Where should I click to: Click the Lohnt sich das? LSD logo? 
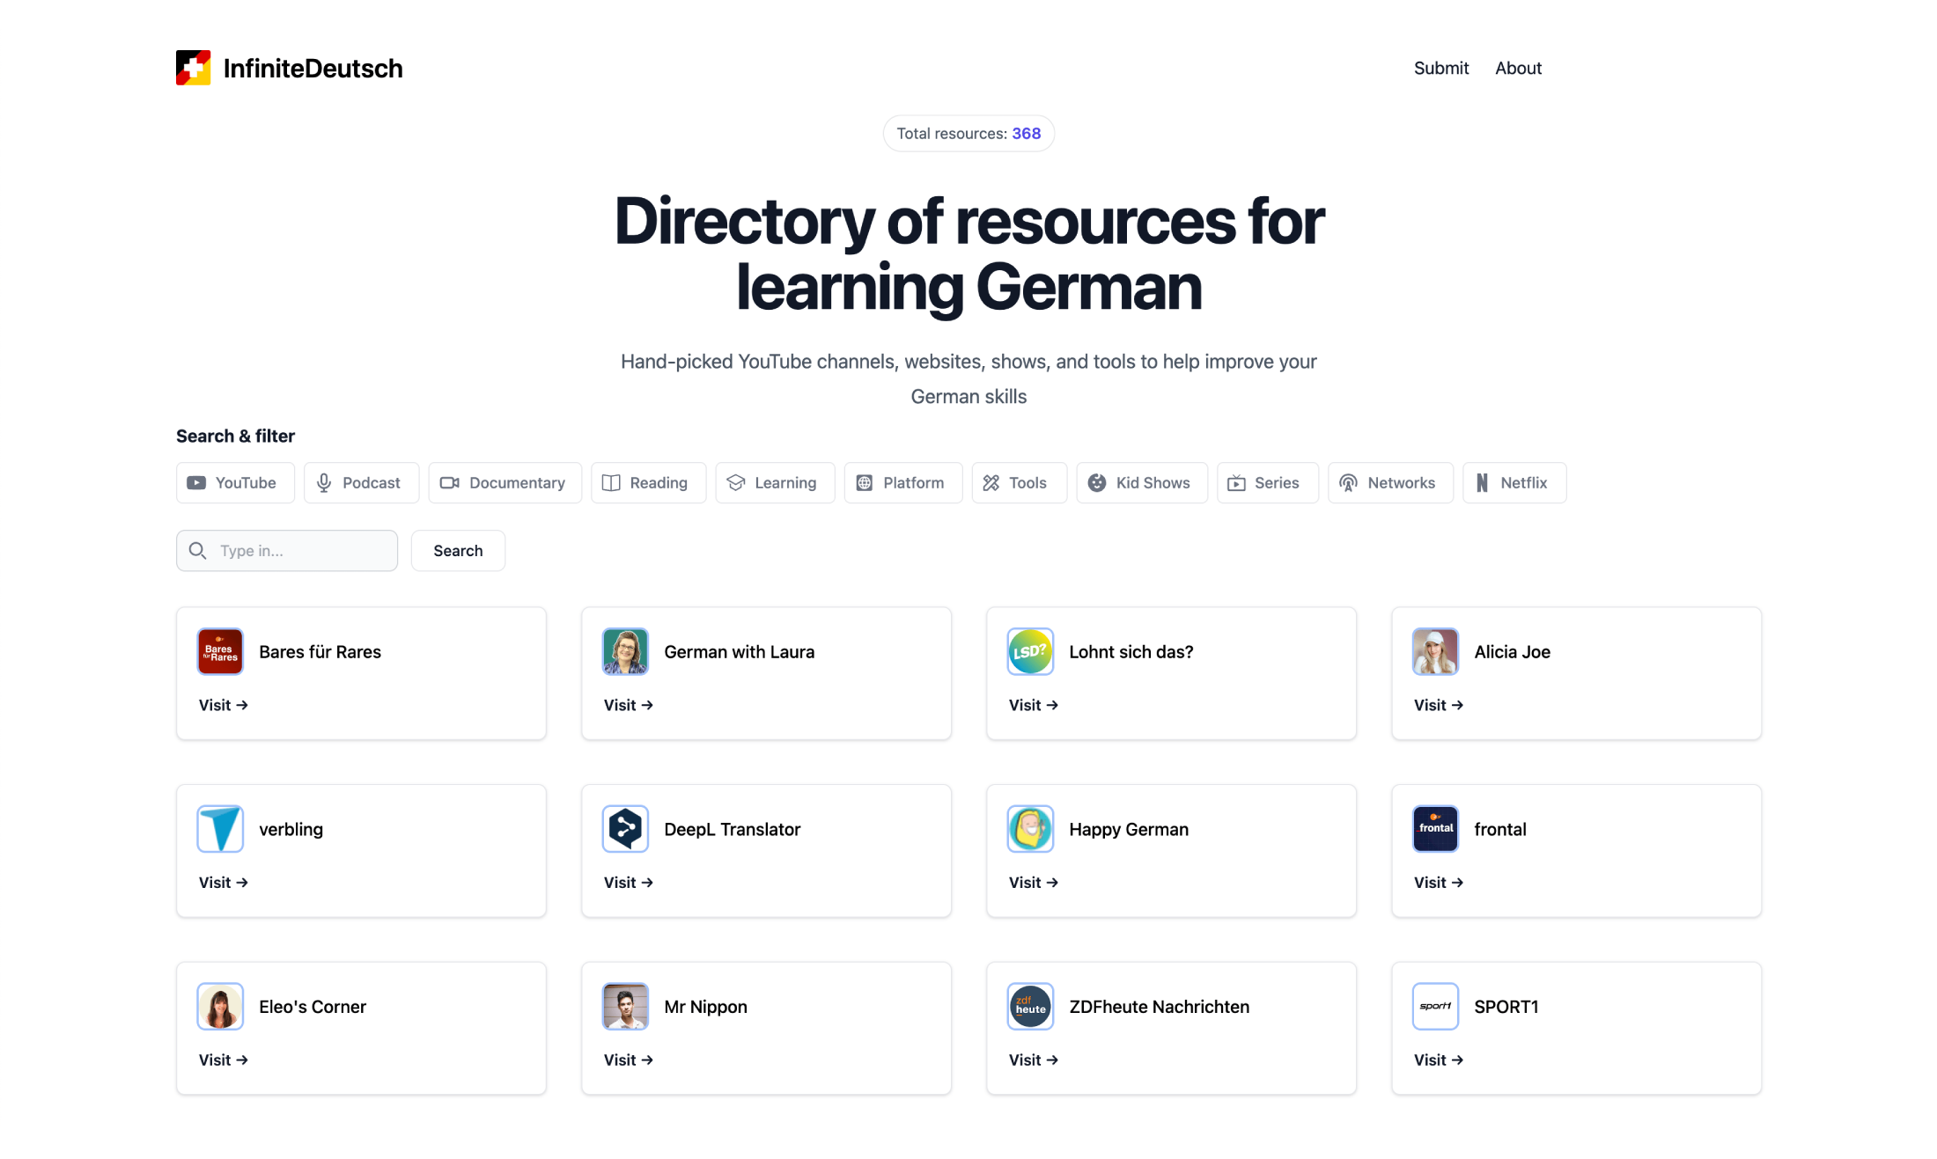(1030, 651)
